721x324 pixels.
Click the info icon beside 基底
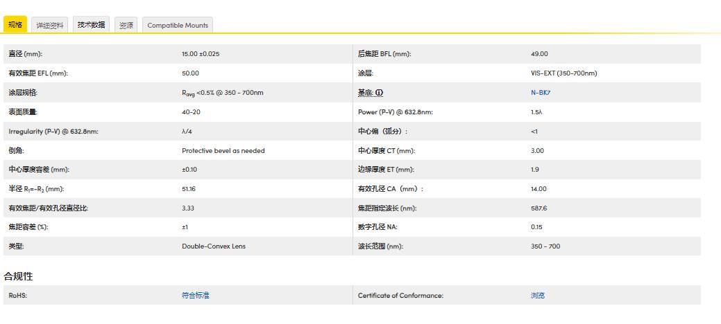(380, 93)
